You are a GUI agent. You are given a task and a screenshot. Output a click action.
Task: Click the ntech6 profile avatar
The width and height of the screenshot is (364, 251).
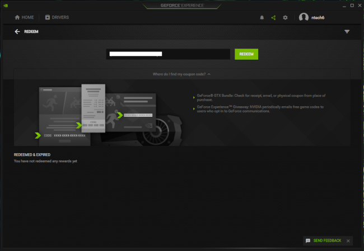point(304,17)
